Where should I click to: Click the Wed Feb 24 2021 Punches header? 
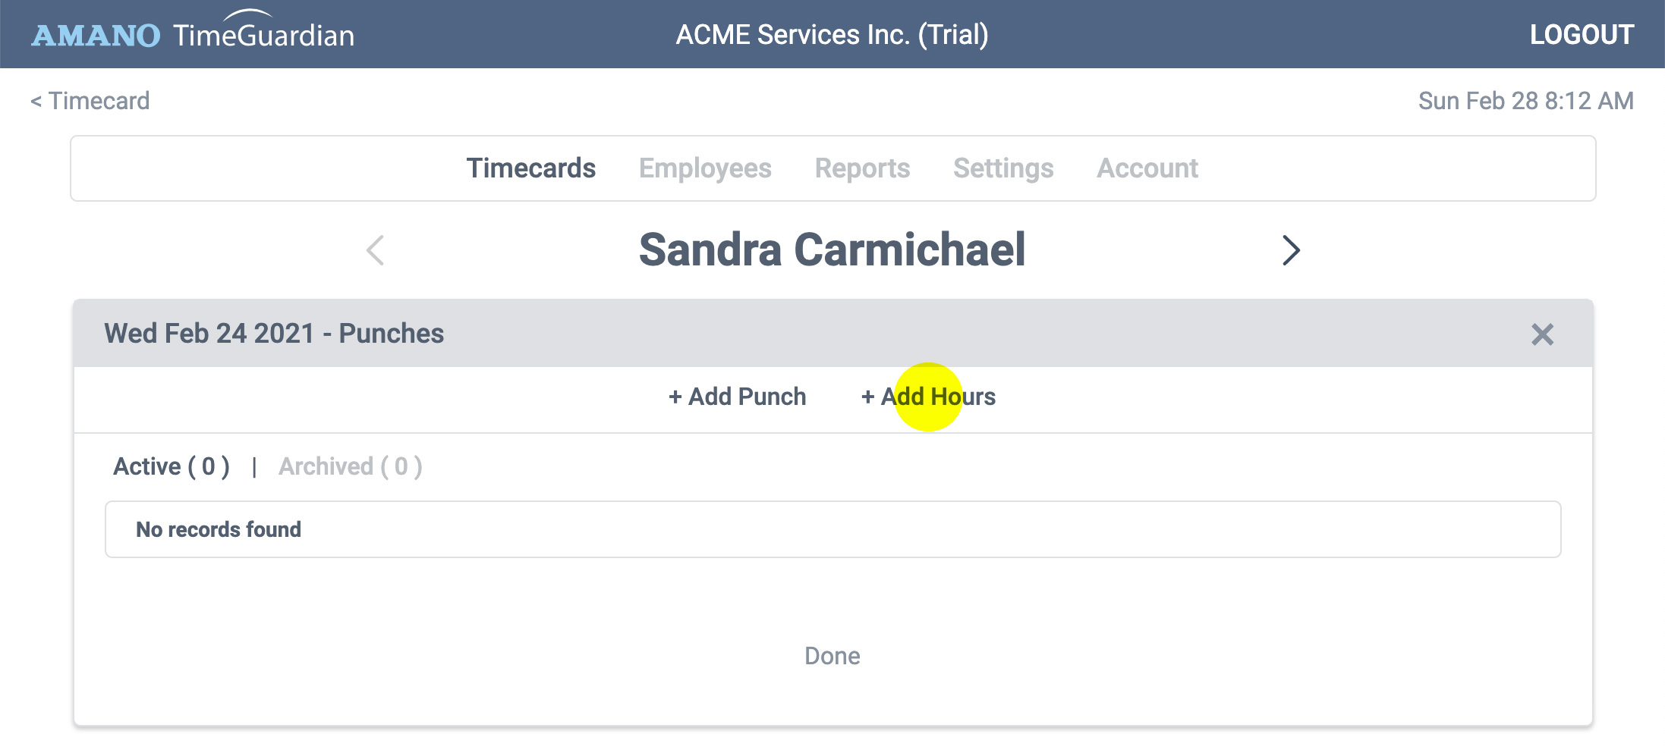[274, 334]
